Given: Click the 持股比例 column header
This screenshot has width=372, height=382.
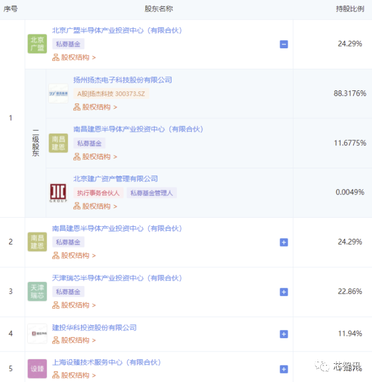Looking at the screenshot, I should pos(350,9).
